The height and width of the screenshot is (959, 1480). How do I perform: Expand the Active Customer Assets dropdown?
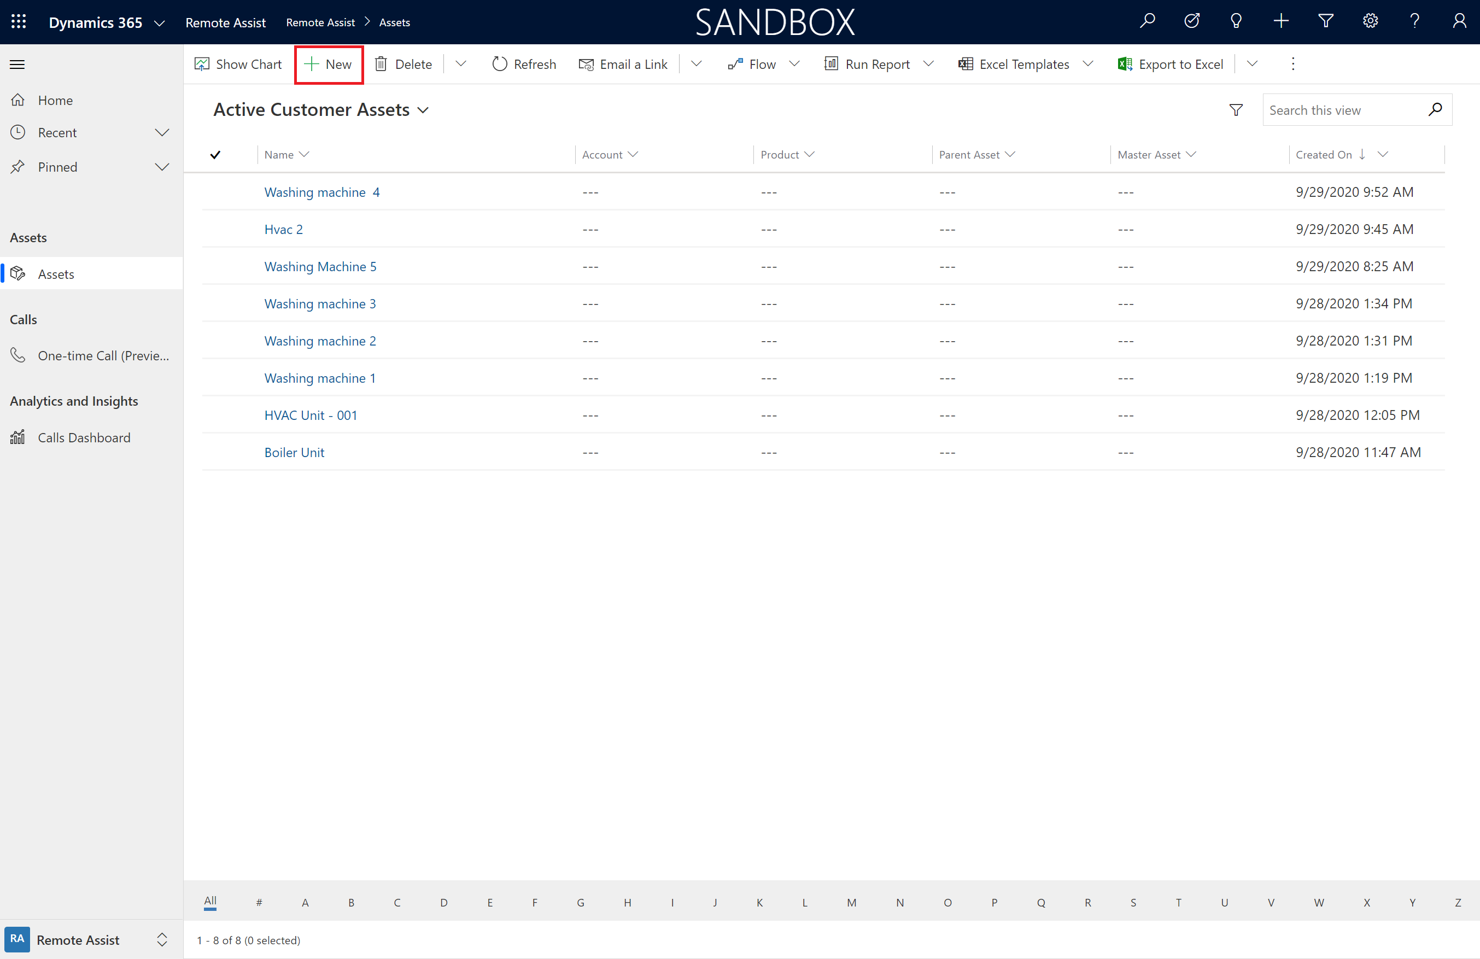click(424, 109)
